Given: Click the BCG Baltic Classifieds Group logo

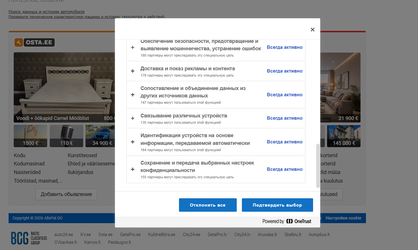Looking at the screenshot, I should click(x=29, y=238).
